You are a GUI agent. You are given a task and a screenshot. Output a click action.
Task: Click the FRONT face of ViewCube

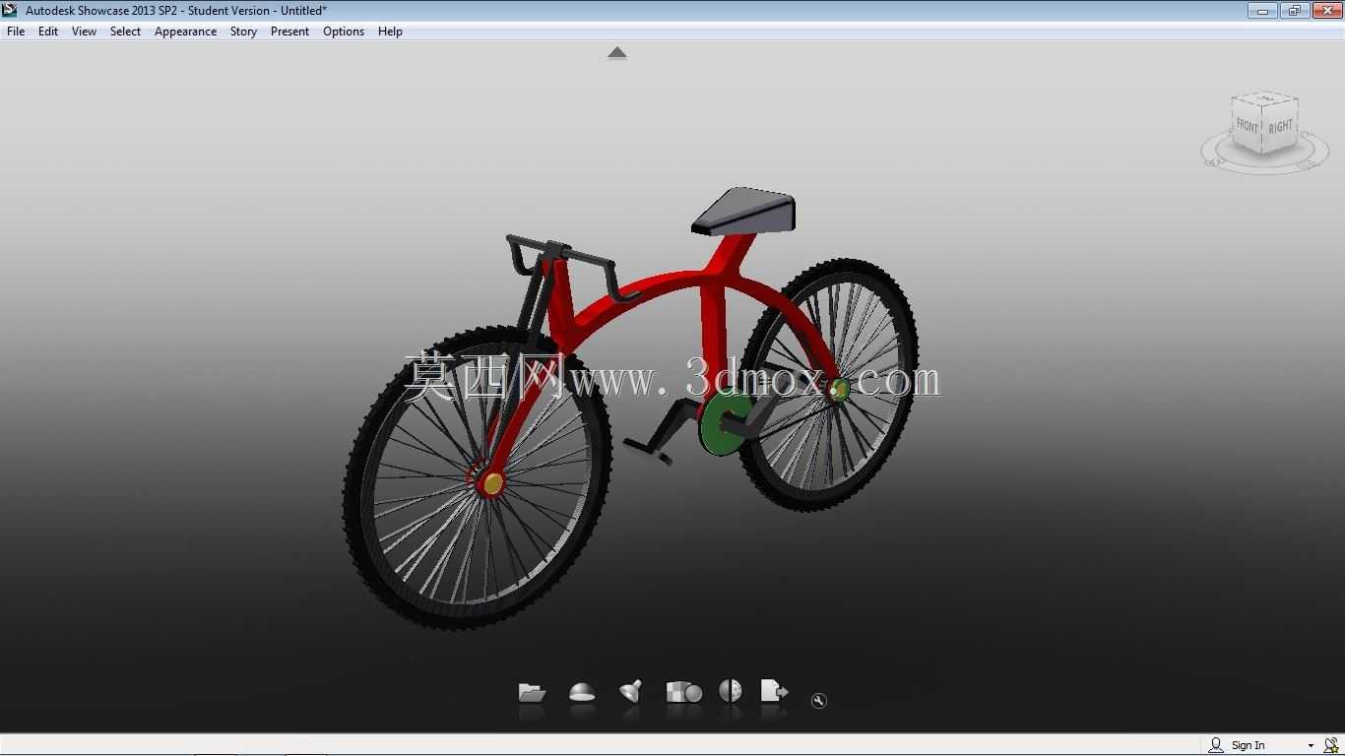(x=1248, y=127)
